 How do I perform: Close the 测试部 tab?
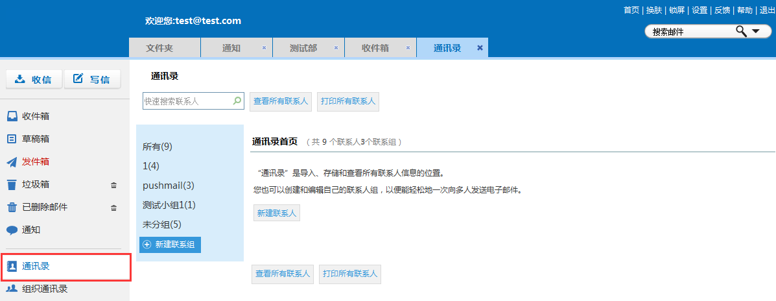coord(336,48)
